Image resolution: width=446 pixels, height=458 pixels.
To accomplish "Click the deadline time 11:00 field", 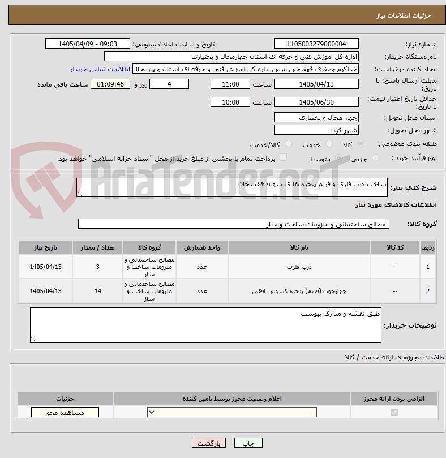I will point(230,84).
